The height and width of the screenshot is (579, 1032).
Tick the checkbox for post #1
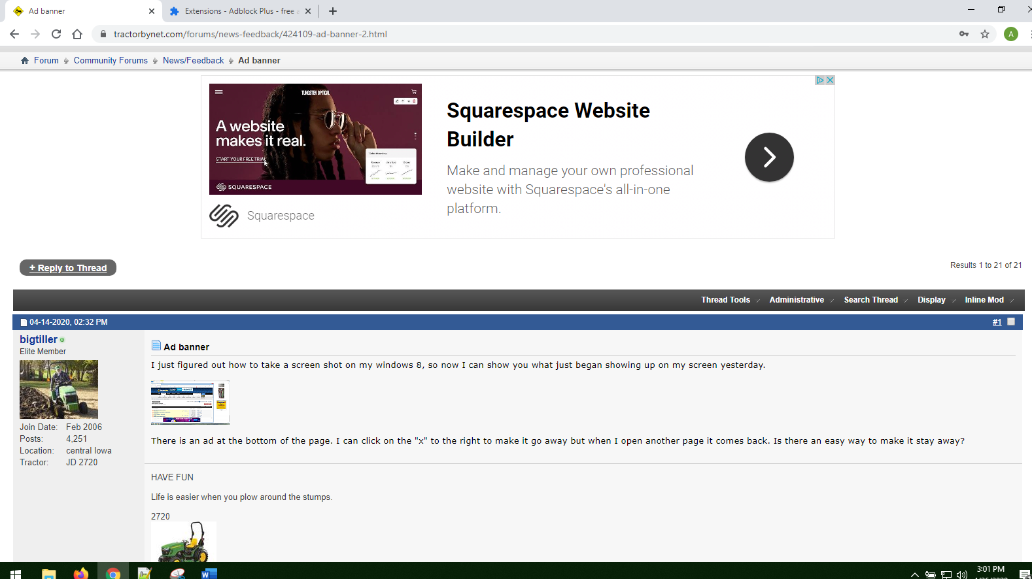pyautogui.click(x=1011, y=322)
